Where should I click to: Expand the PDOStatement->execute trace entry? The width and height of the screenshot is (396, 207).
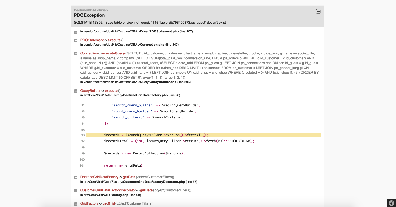(76, 40)
